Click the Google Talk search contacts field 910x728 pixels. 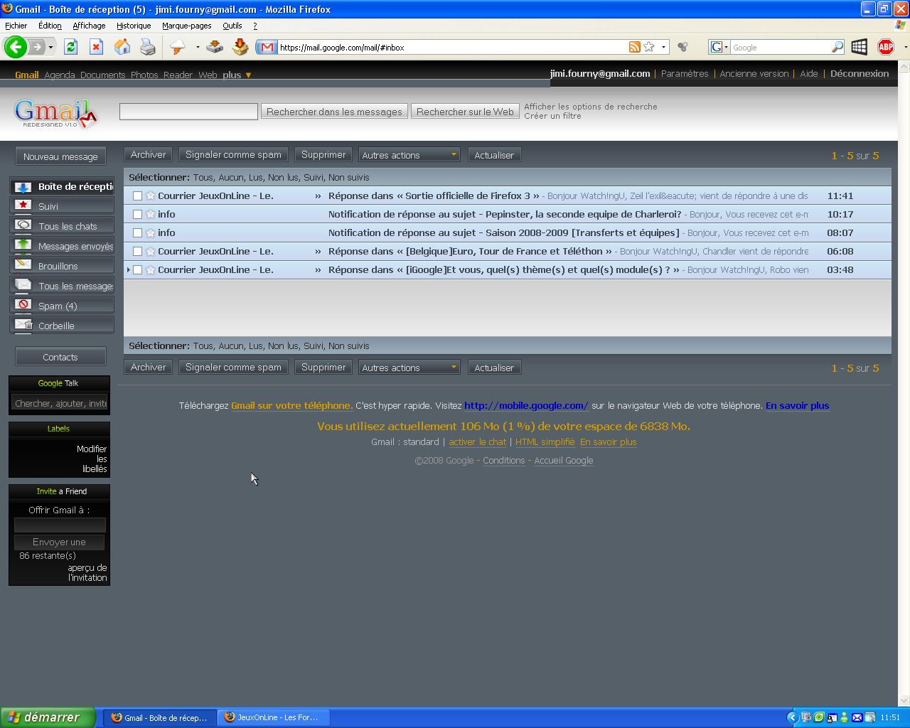point(60,403)
